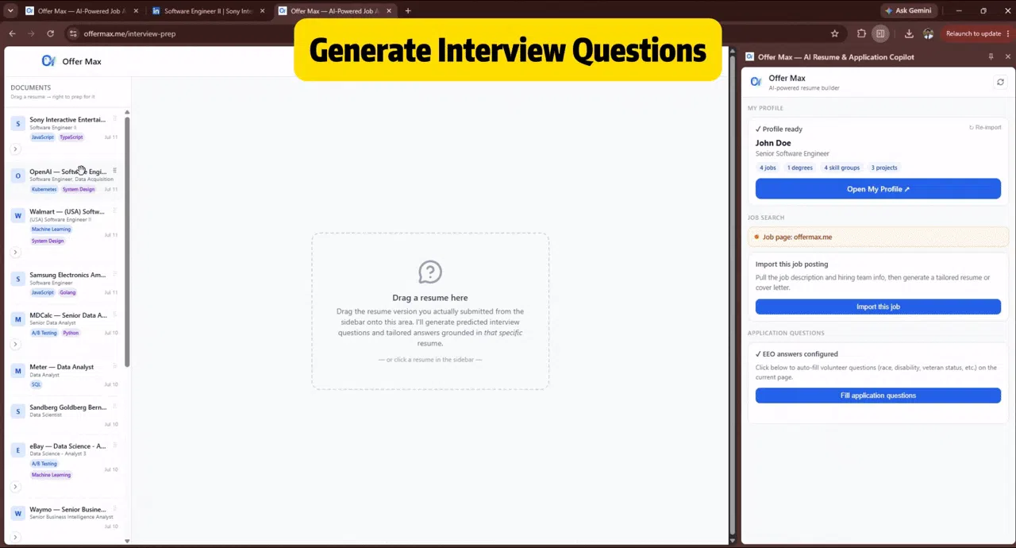Click Import this job button
Viewport: 1016px width, 548px height.
coord(878,307)
